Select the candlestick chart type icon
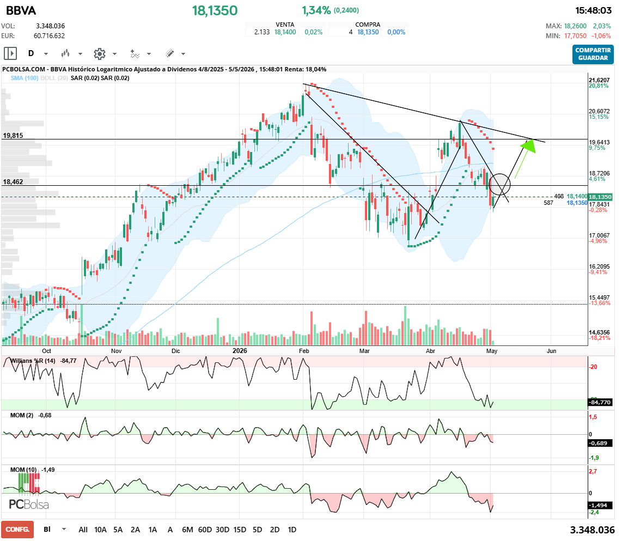 (x=65, y=53)
